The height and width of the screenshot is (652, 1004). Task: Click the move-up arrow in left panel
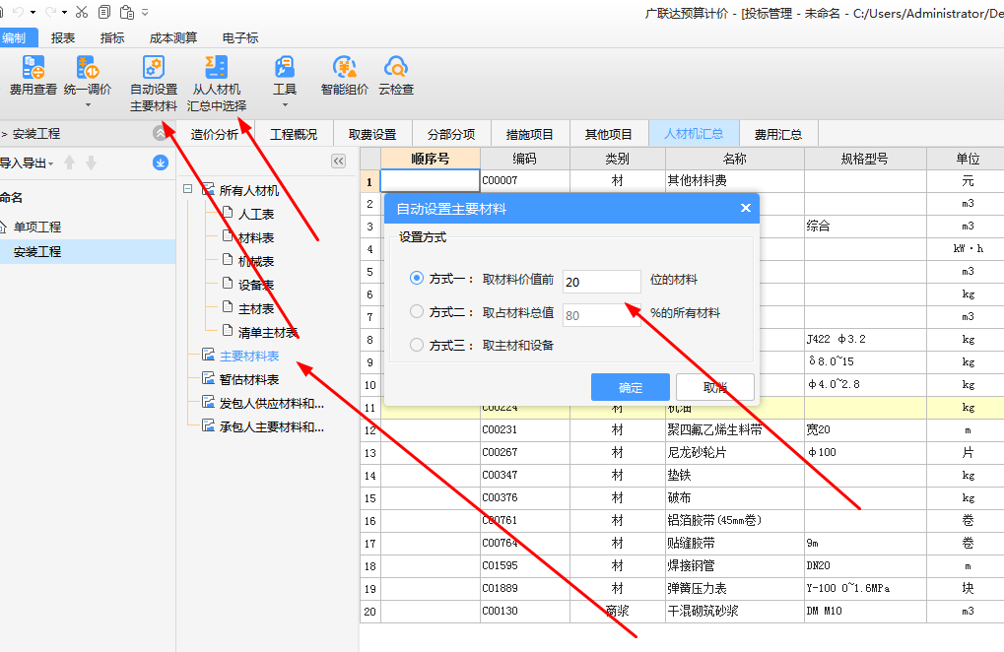point(70,163)
